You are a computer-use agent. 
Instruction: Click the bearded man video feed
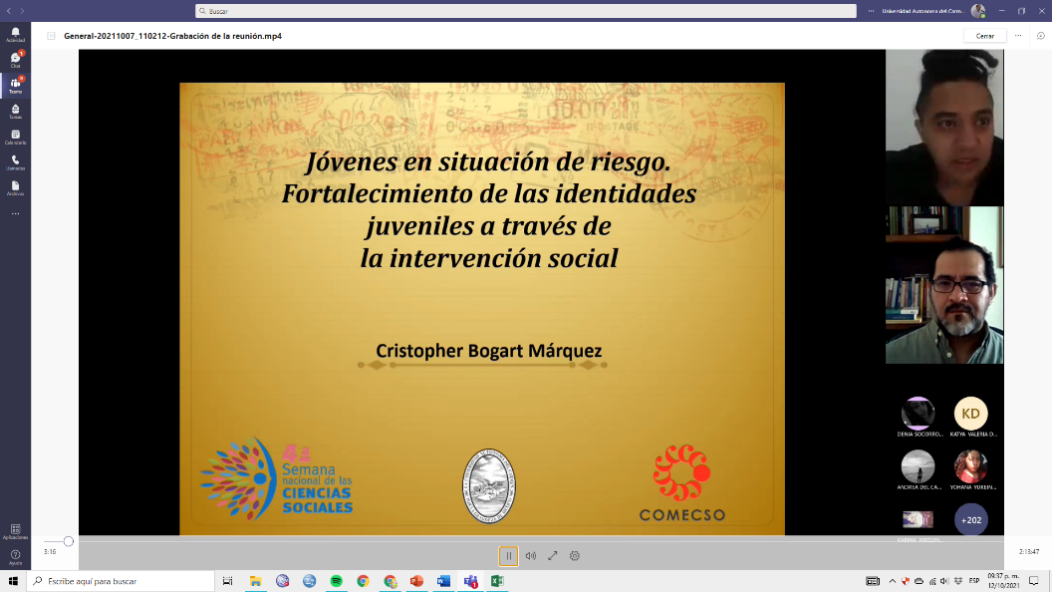coord(944,285)
